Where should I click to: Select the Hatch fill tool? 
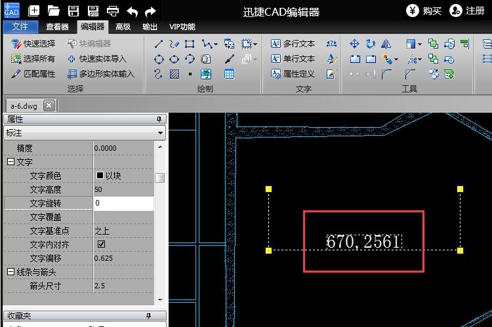click(x=174, y=74)
